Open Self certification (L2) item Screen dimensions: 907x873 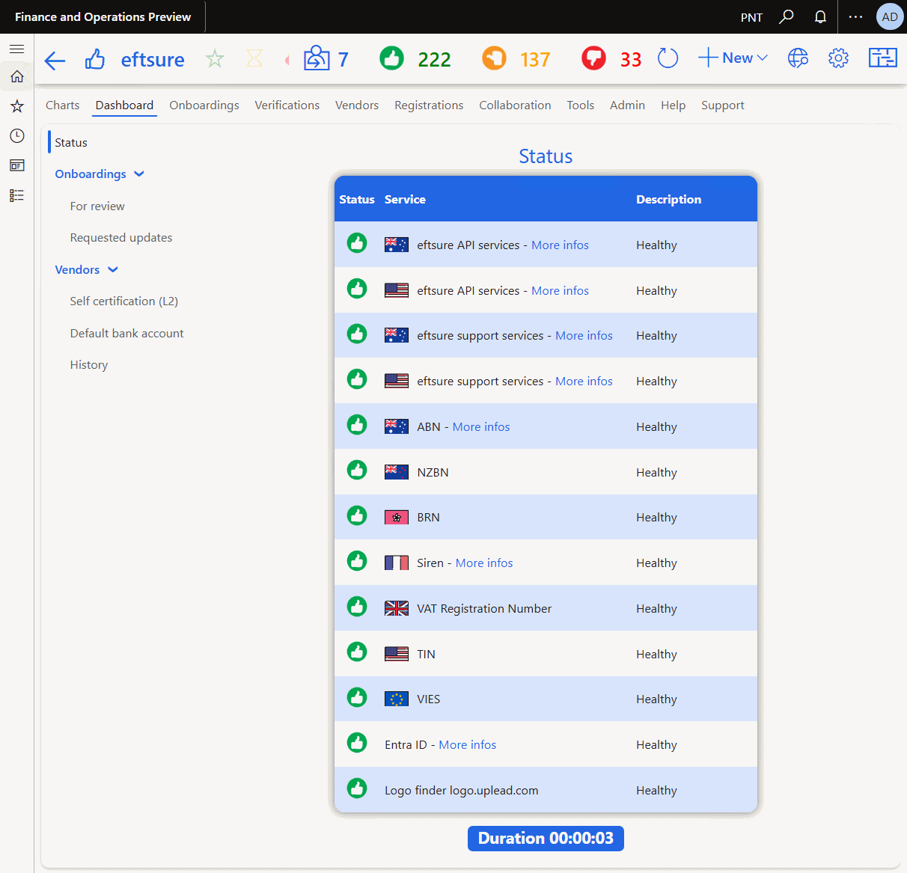[124, 301]
